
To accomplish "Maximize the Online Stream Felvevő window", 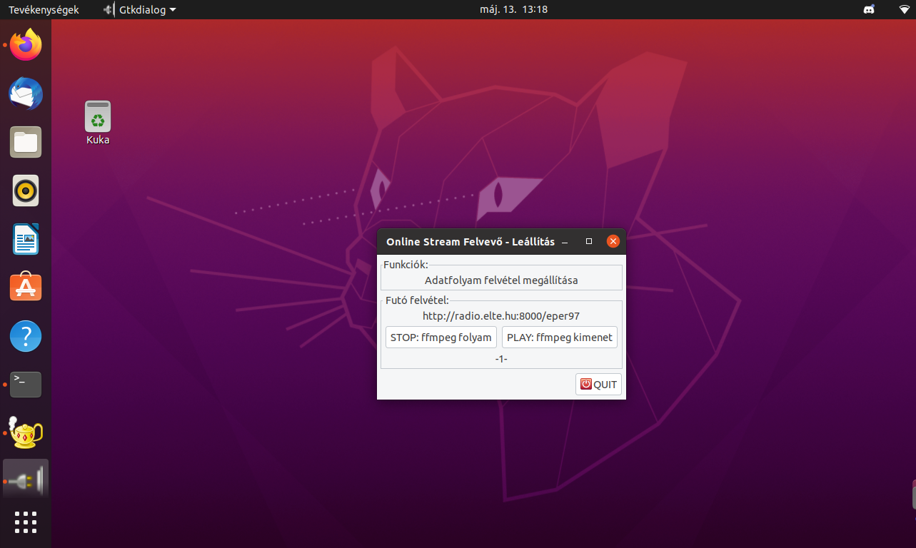I will pos(589,241).
